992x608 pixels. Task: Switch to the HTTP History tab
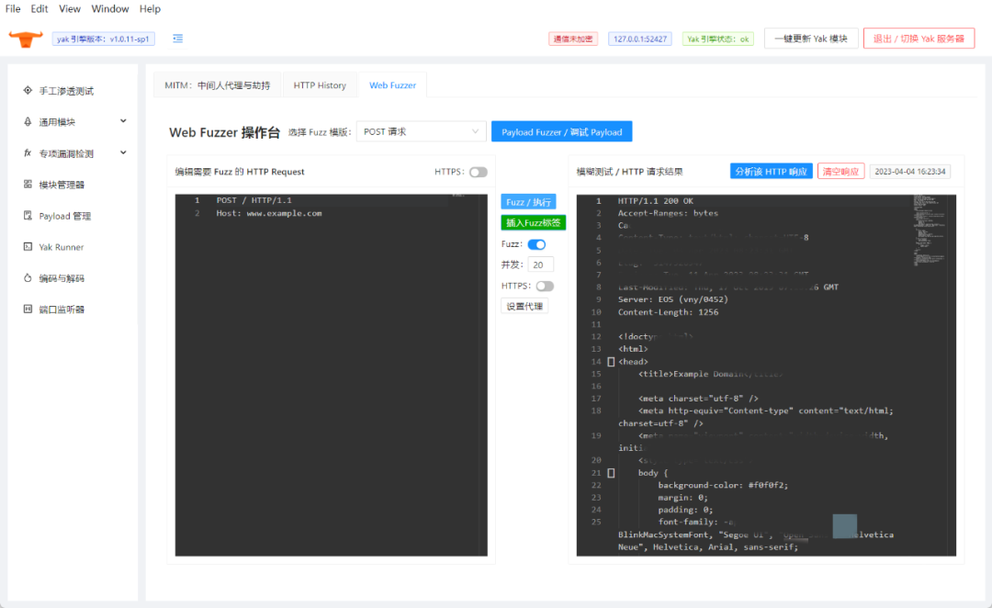coord(320,85)
